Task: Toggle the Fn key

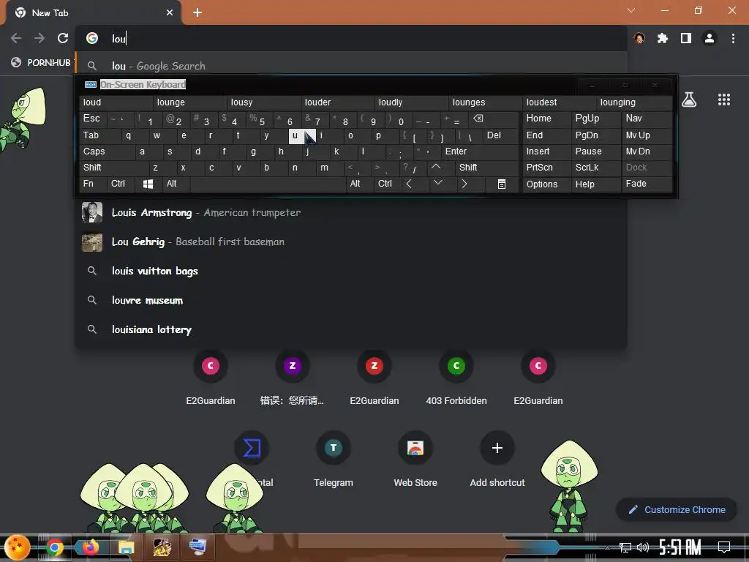Action: click(x=93, y=184)
